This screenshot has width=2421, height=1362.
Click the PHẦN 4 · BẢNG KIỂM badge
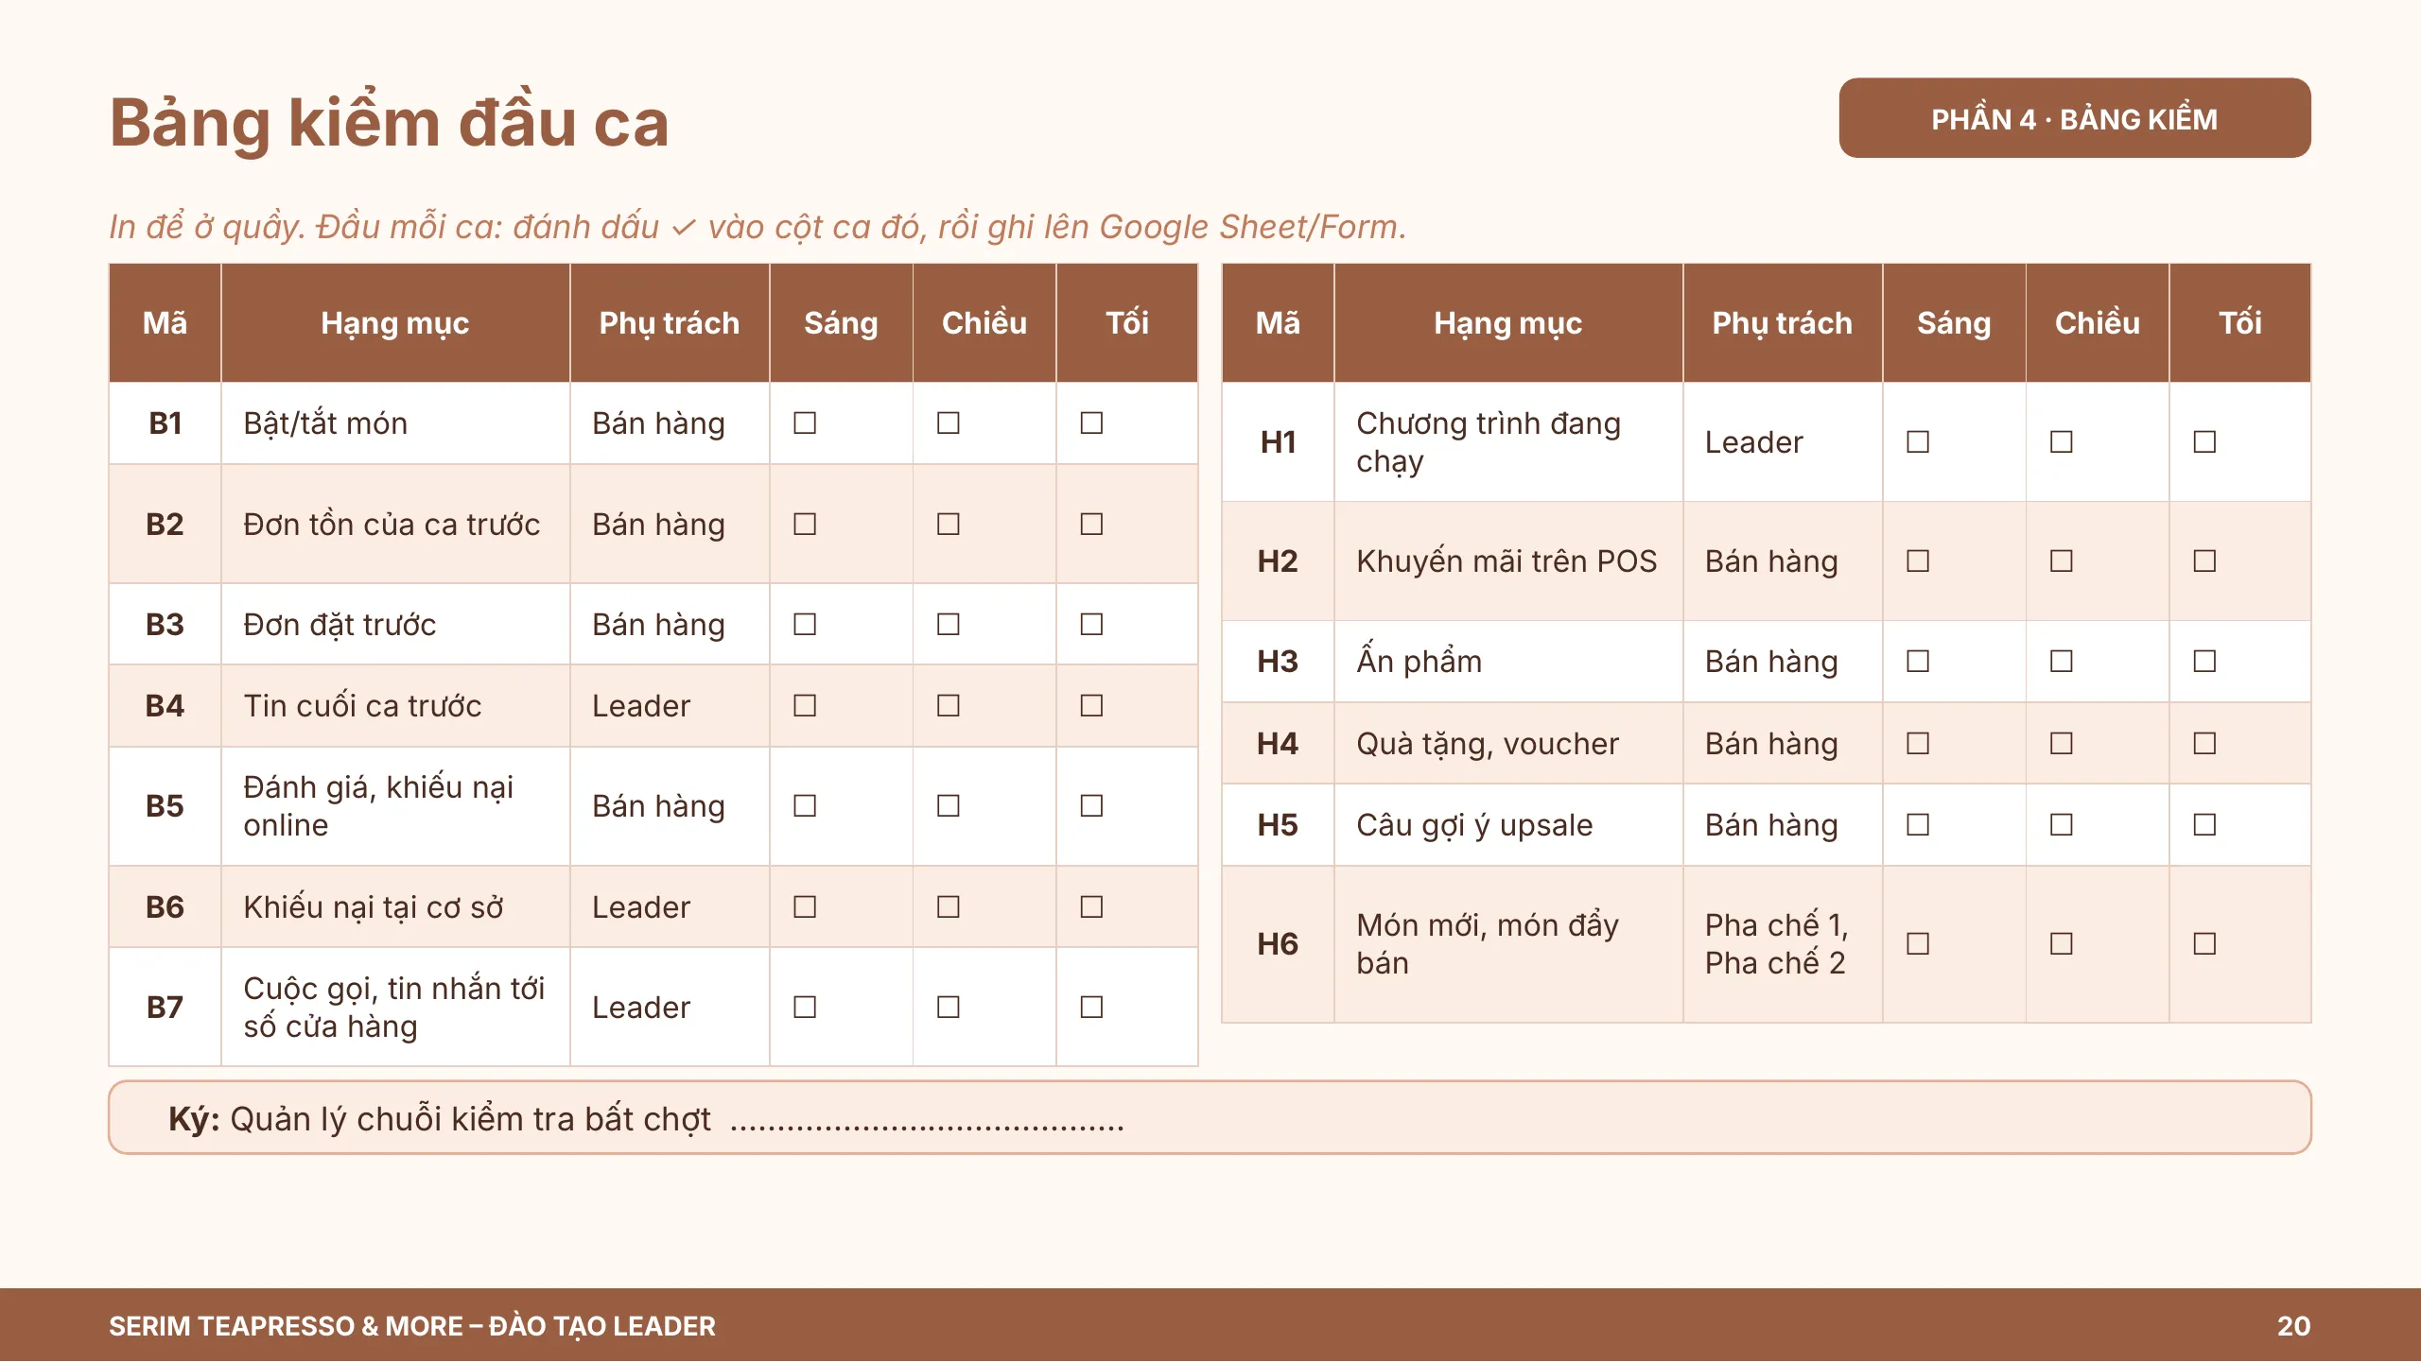pyautogui.click(x=2074, y=118)
